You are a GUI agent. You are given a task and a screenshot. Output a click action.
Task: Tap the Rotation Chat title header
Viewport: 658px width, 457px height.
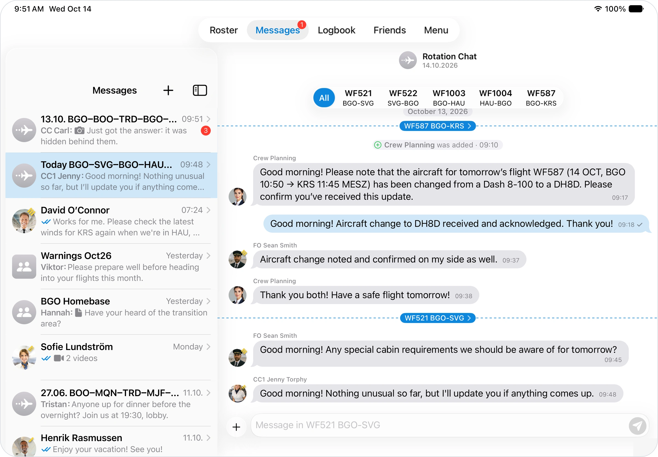click(x=449, y=57)
